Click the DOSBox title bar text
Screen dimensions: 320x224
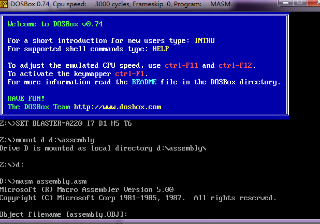[x=121, y=4]
